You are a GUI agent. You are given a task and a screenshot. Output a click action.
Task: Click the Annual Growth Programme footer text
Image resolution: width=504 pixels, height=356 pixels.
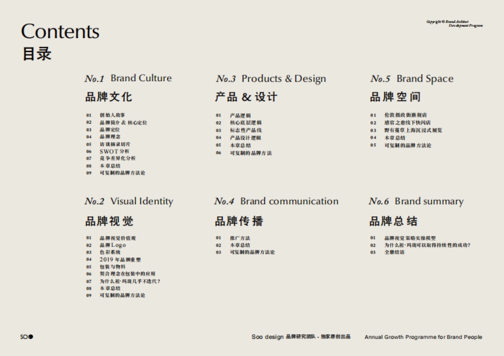click(423, 337)
